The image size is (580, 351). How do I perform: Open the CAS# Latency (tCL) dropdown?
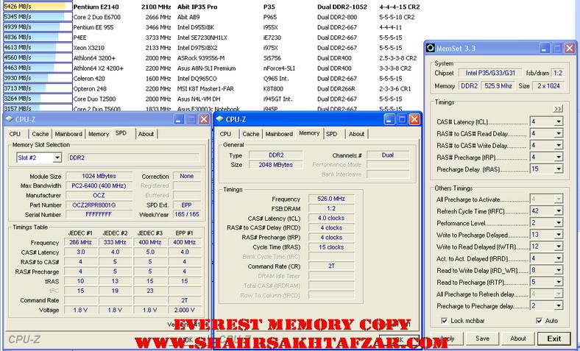point(559,121)
